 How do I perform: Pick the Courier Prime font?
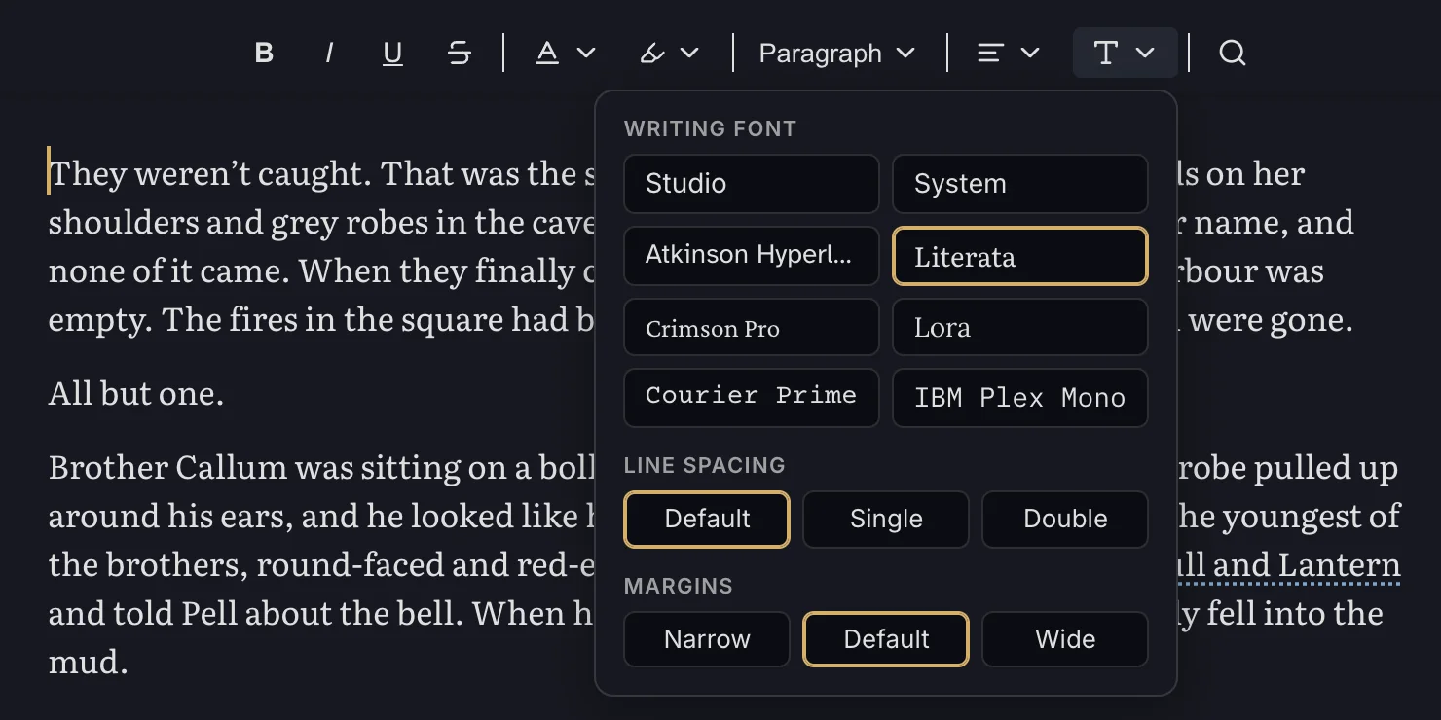752,398
